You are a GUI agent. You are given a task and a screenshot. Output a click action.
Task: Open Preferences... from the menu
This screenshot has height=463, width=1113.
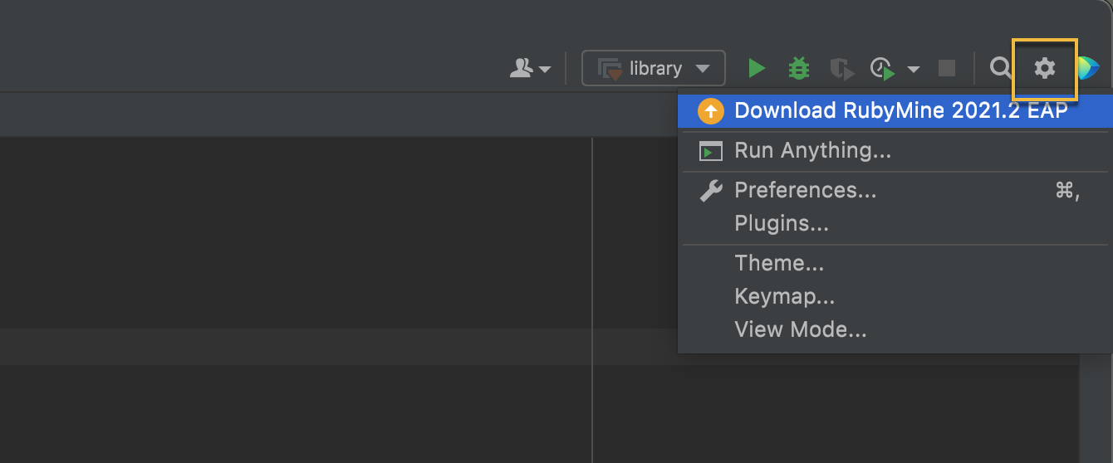[x=895, y=191]
